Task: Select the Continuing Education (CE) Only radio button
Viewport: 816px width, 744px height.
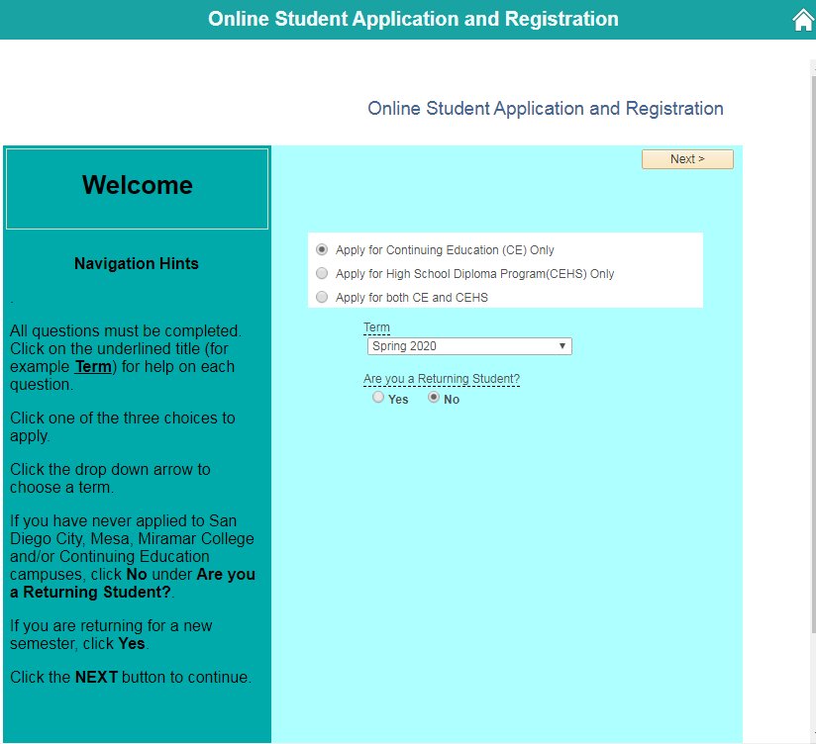Action: [322, 250]
